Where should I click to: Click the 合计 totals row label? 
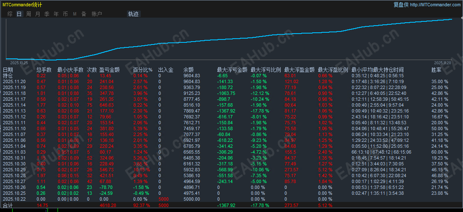[x=8, y=205]
